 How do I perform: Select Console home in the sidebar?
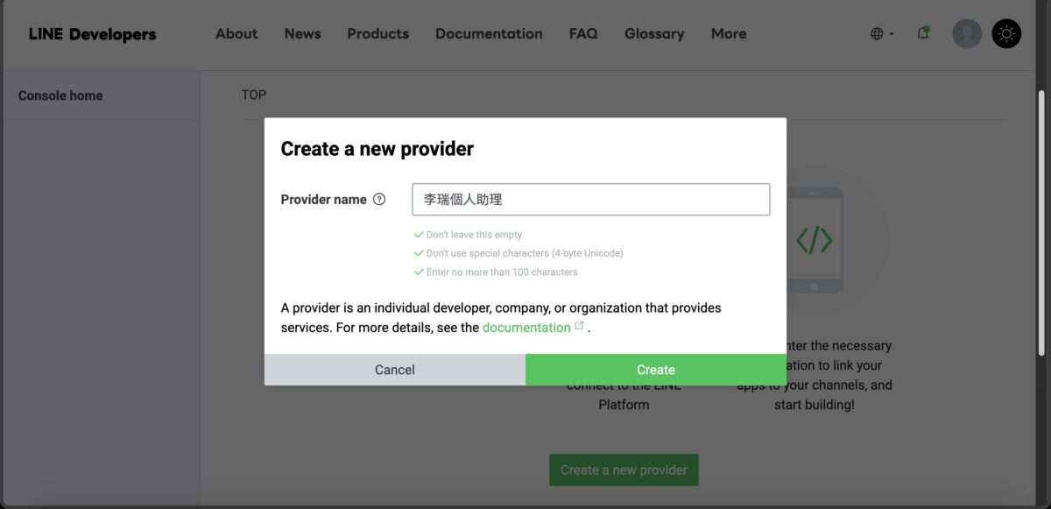coord(60,95)
